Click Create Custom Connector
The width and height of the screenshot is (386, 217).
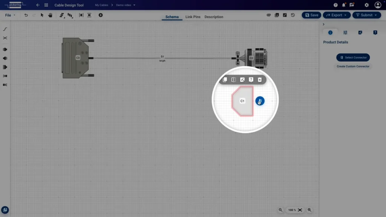click(x=353, y=66)
